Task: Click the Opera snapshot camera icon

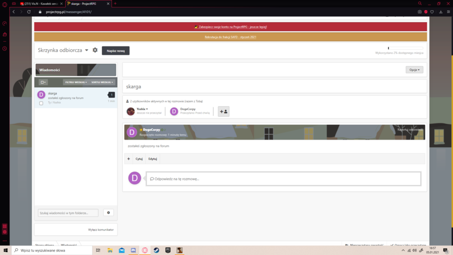Action: coord(419,12)
